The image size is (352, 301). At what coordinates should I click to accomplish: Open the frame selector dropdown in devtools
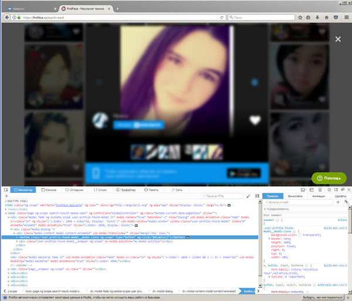click(x=303, y=190)
